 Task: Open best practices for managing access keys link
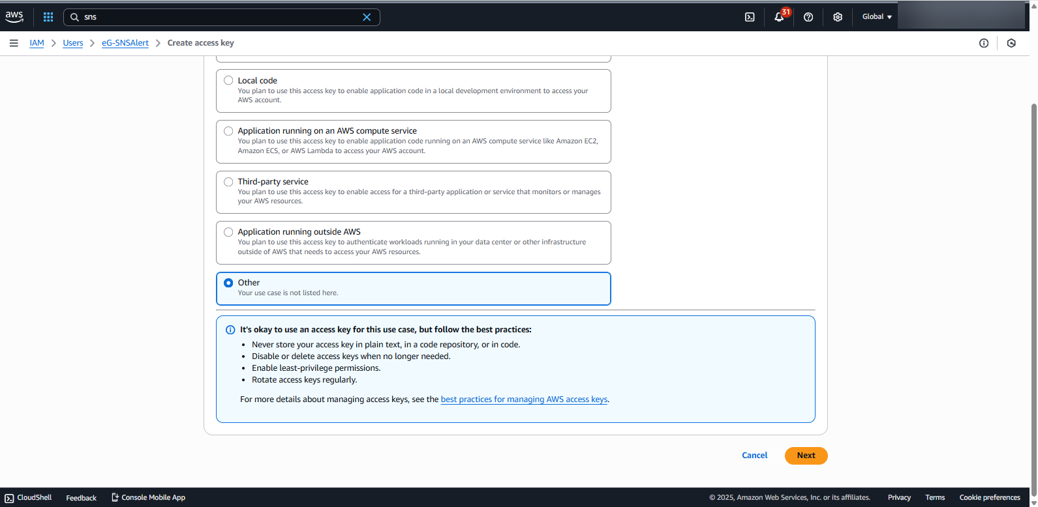coord(524,399)
